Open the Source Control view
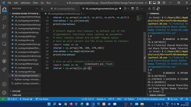The image size is (191, 107). click(x=4, y=27)
